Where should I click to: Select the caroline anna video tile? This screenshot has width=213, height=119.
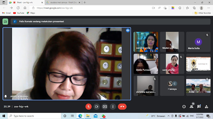pyautogui.click(x=146, y=42)
